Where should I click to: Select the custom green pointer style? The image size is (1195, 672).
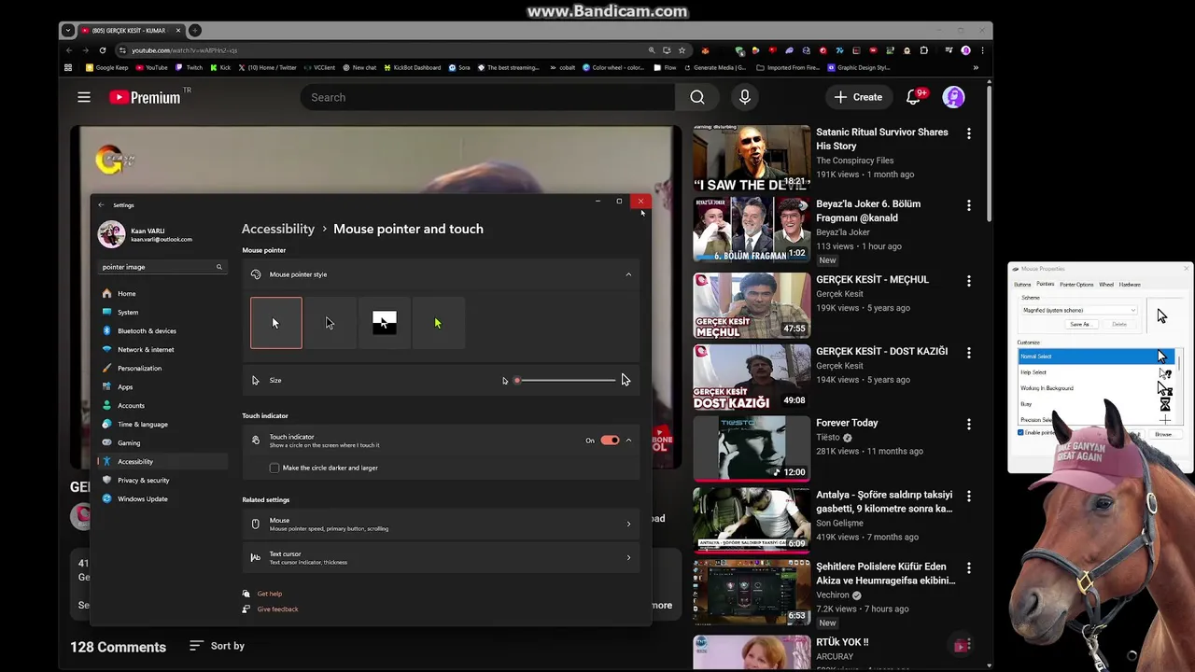[x=438, y=323]
